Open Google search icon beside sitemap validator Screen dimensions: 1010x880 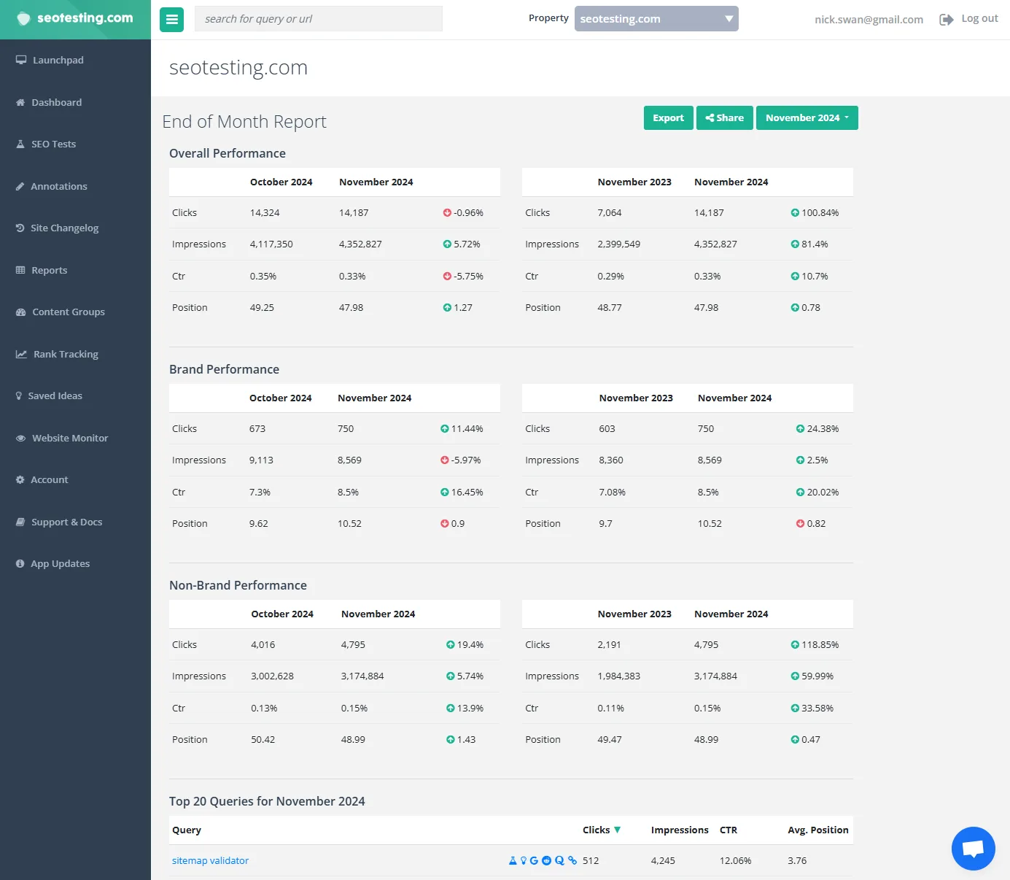click(534, 860)
